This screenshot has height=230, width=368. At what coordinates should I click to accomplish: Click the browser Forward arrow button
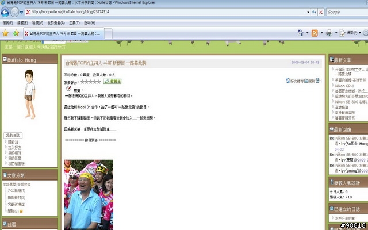14,12
